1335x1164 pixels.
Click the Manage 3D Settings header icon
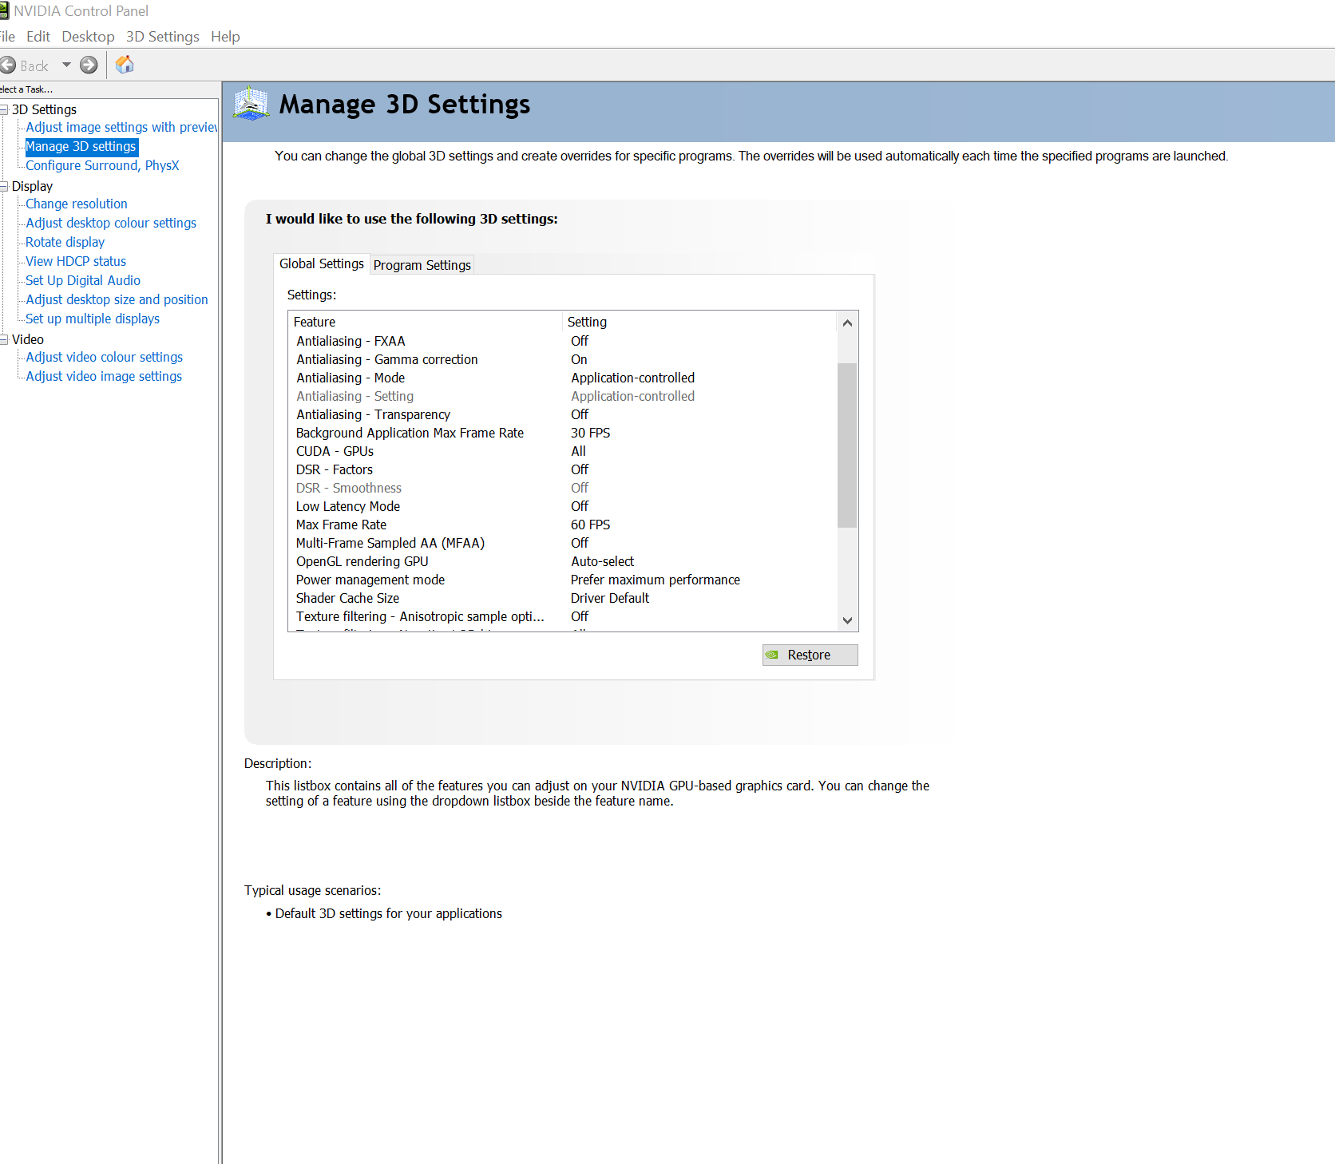tap(251, 104)
